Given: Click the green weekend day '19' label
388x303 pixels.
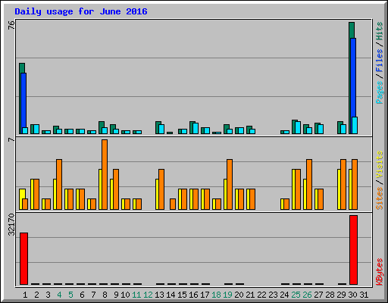Looking at the screenshot, I should click(x=227, y=295).
